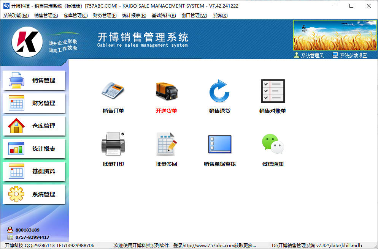Click the 批量签回 label text
378x249 pixels.
click(x=166, y=164)
